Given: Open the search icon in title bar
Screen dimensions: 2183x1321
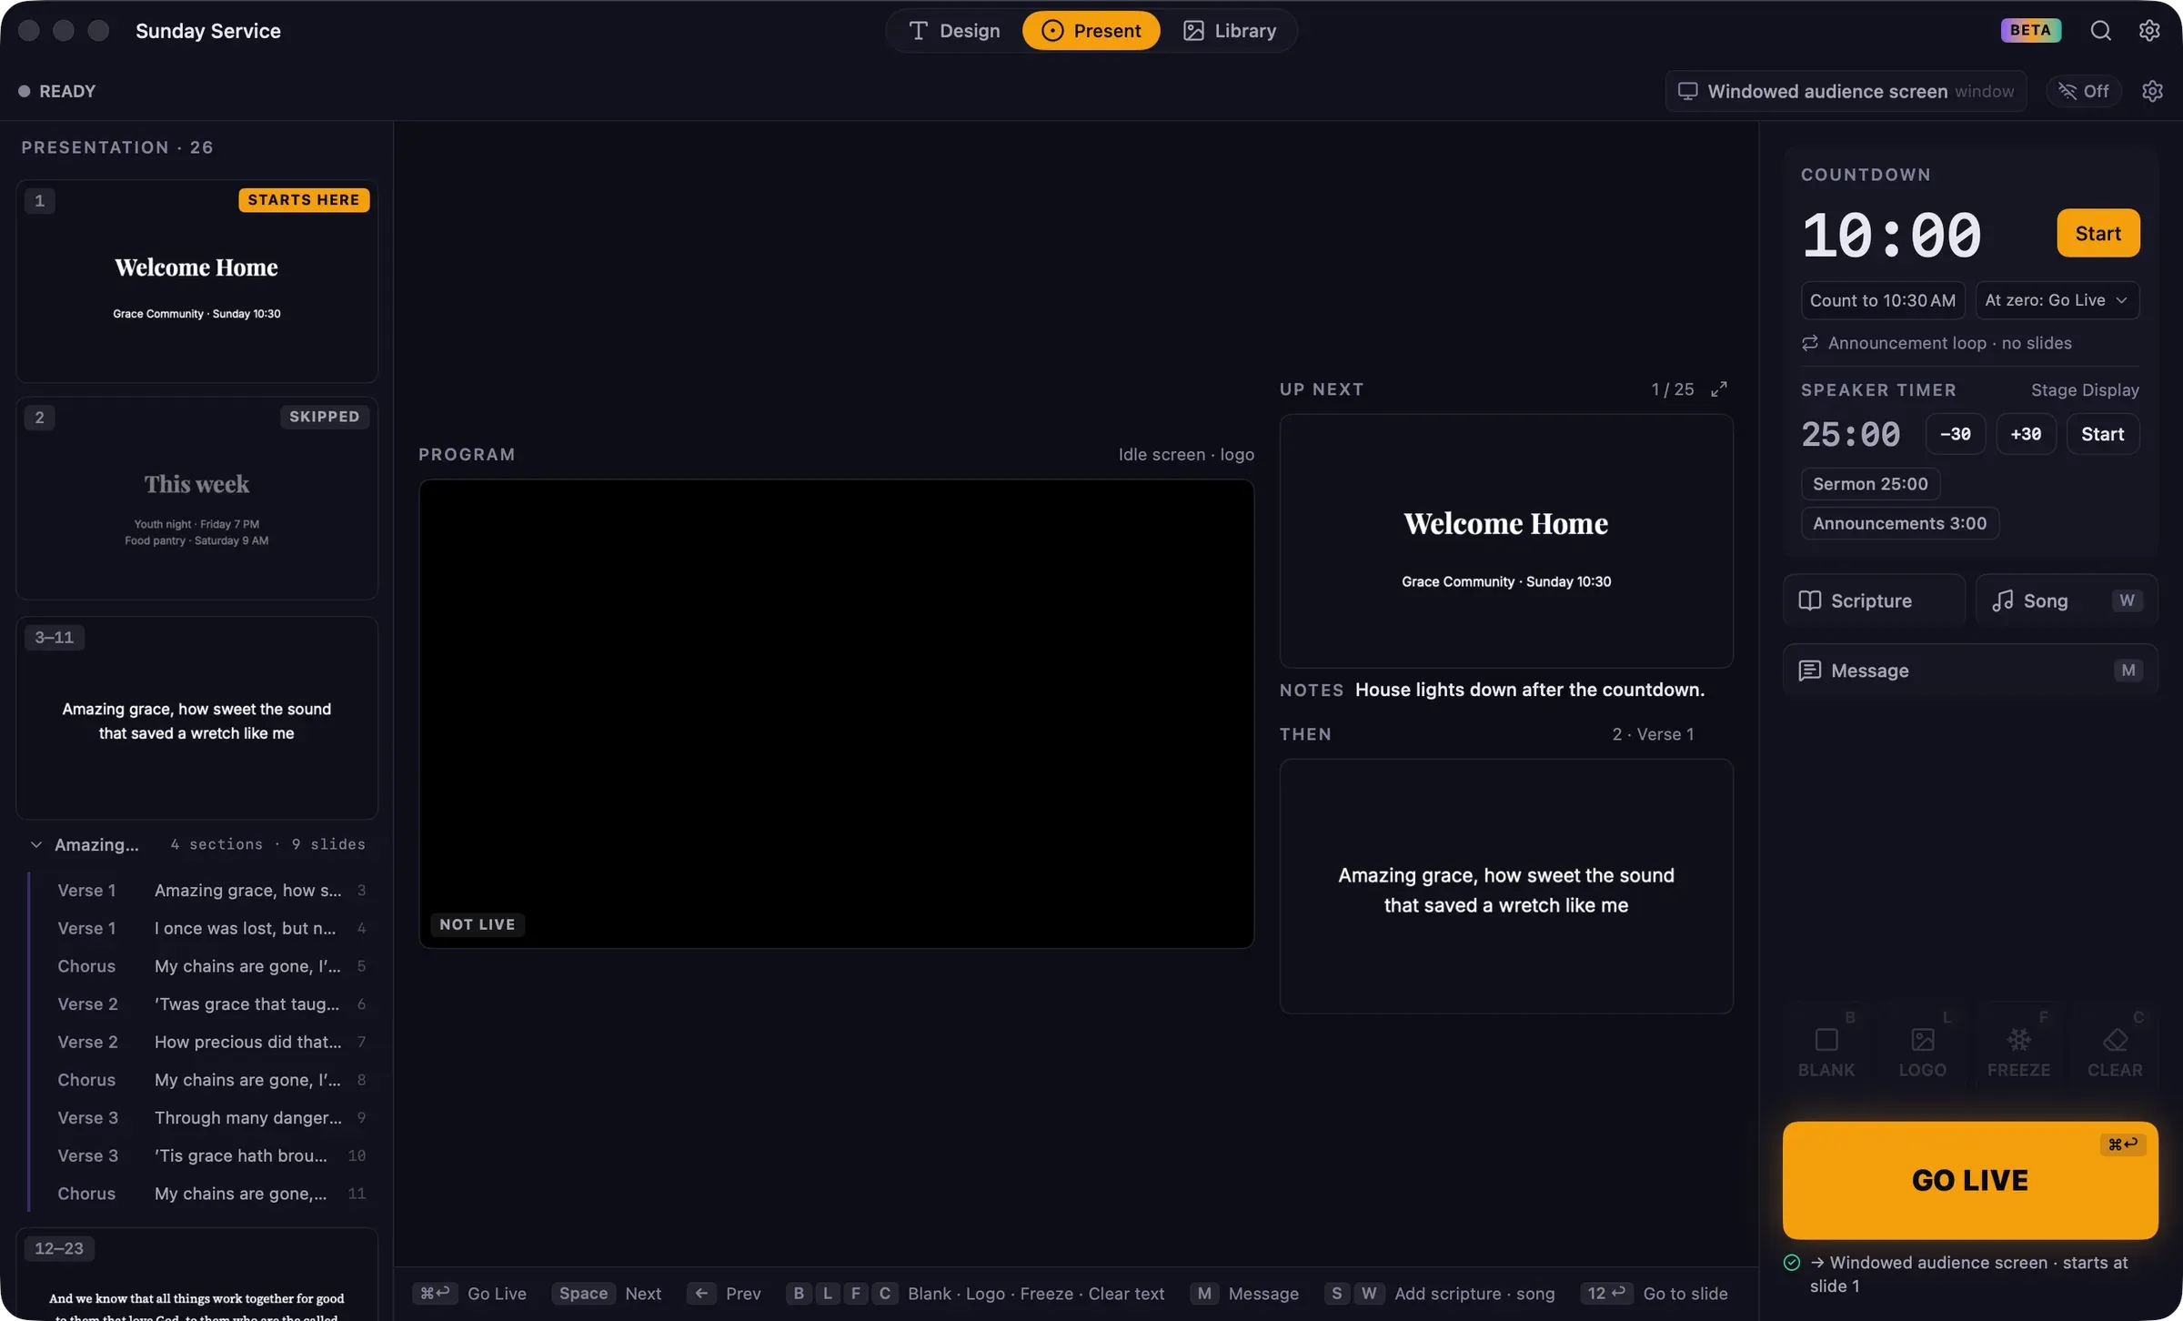Looking at the screenshot, I should click(2100, 31).
